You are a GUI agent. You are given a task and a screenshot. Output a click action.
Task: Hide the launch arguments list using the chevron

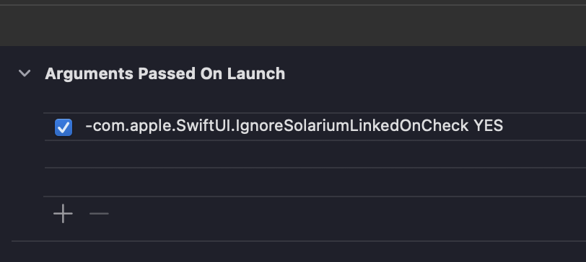pyautogui.click(x=25, y=73)
